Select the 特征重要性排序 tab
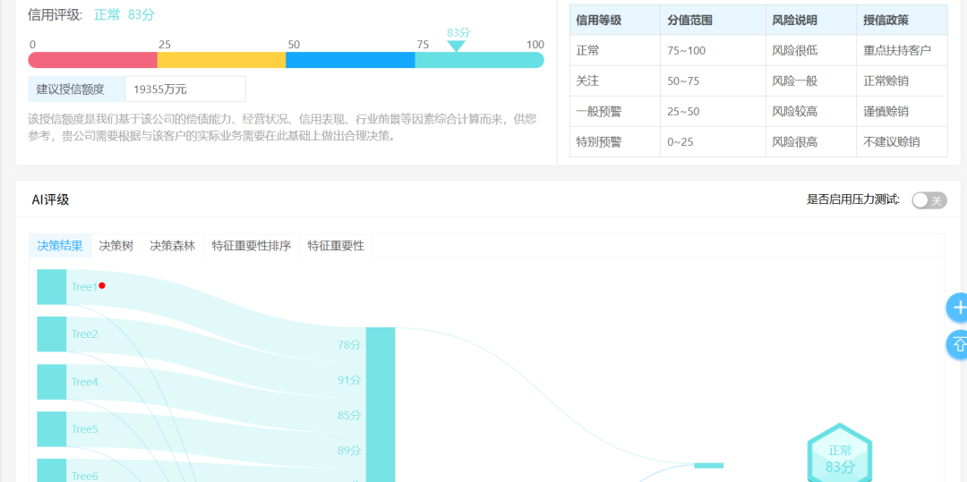Screen dimensions: 967x482 pyautogui.click(x=252, y=246)
